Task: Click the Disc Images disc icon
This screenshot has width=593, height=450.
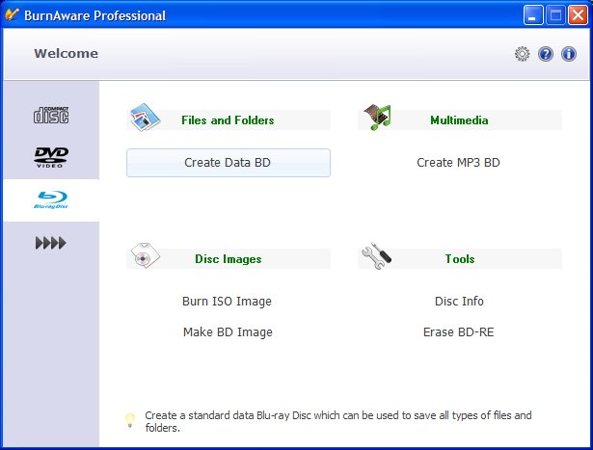Action: [146, 255]
